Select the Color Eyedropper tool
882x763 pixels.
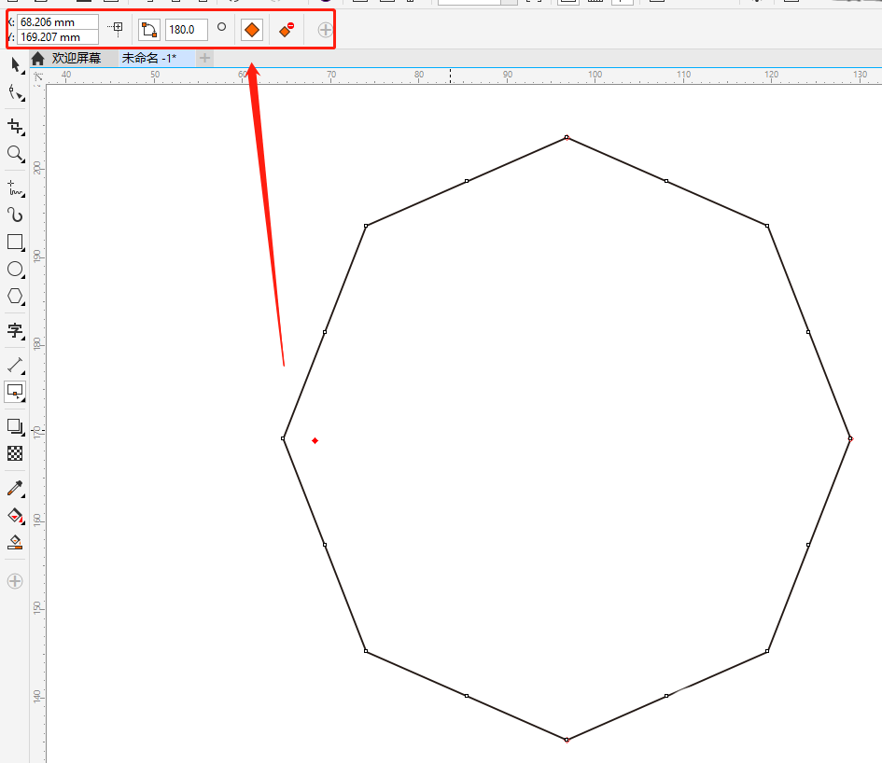click(x=15, y=488)
